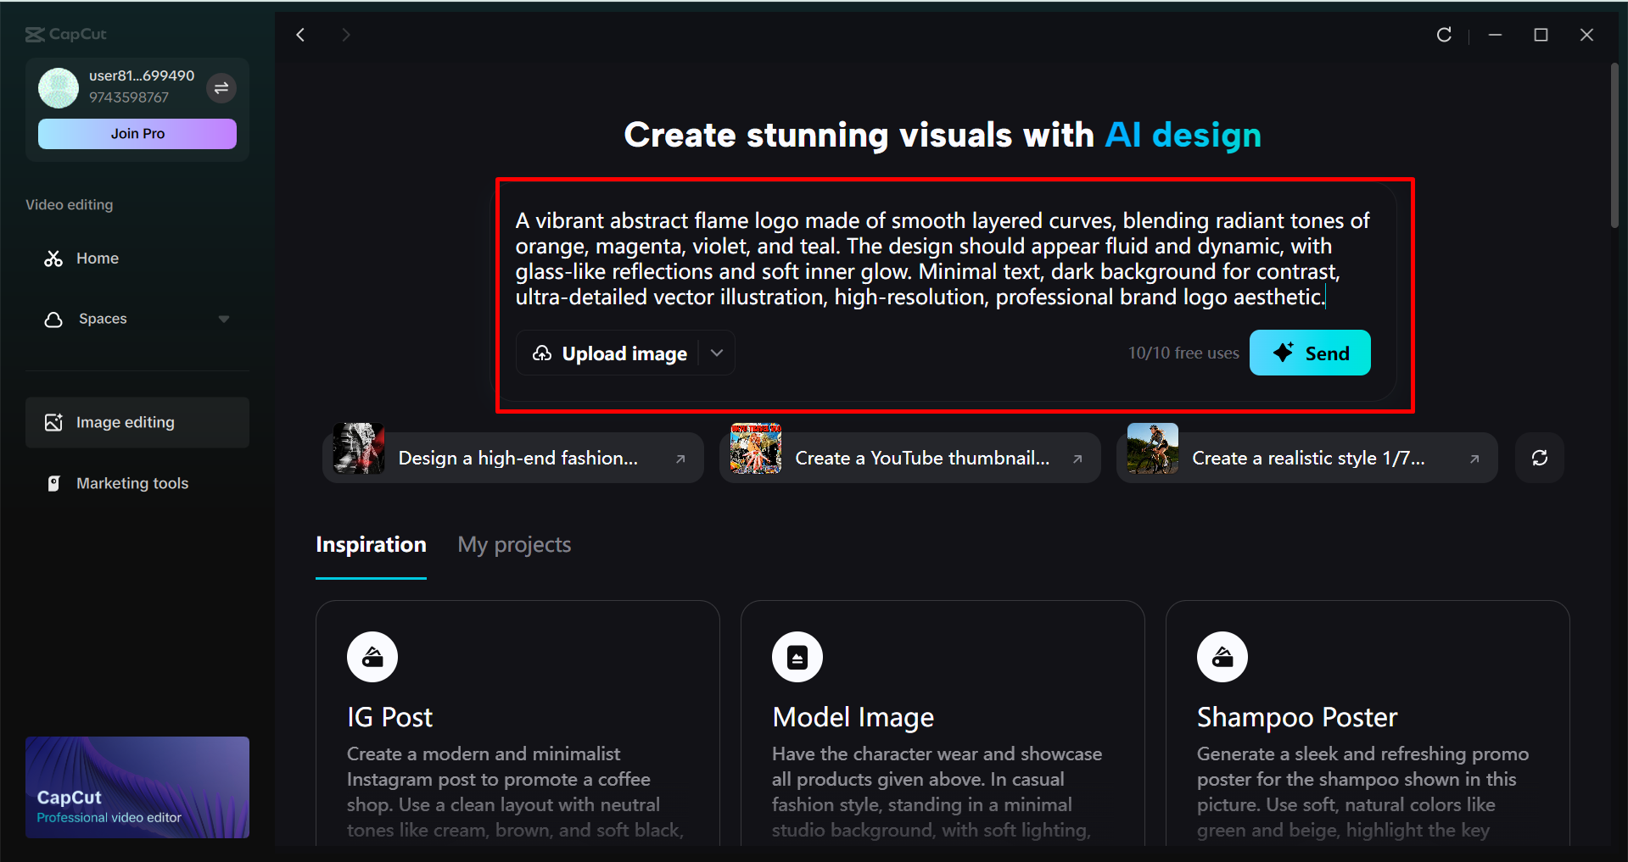Open the Model Image inspiration title
Screen dimensions: 1628x862
click(853, 717)
